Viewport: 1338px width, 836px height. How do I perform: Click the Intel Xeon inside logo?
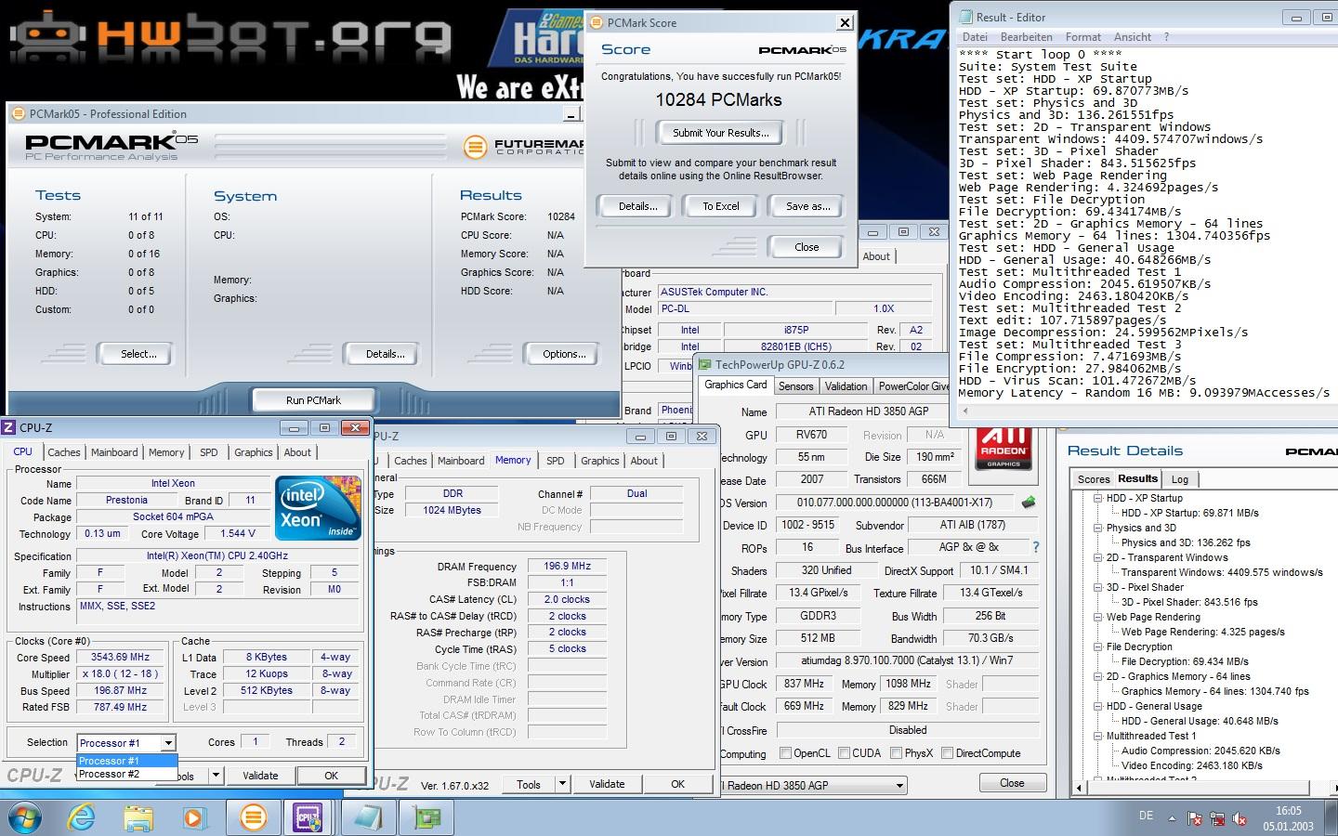click(x=318, y=507)
